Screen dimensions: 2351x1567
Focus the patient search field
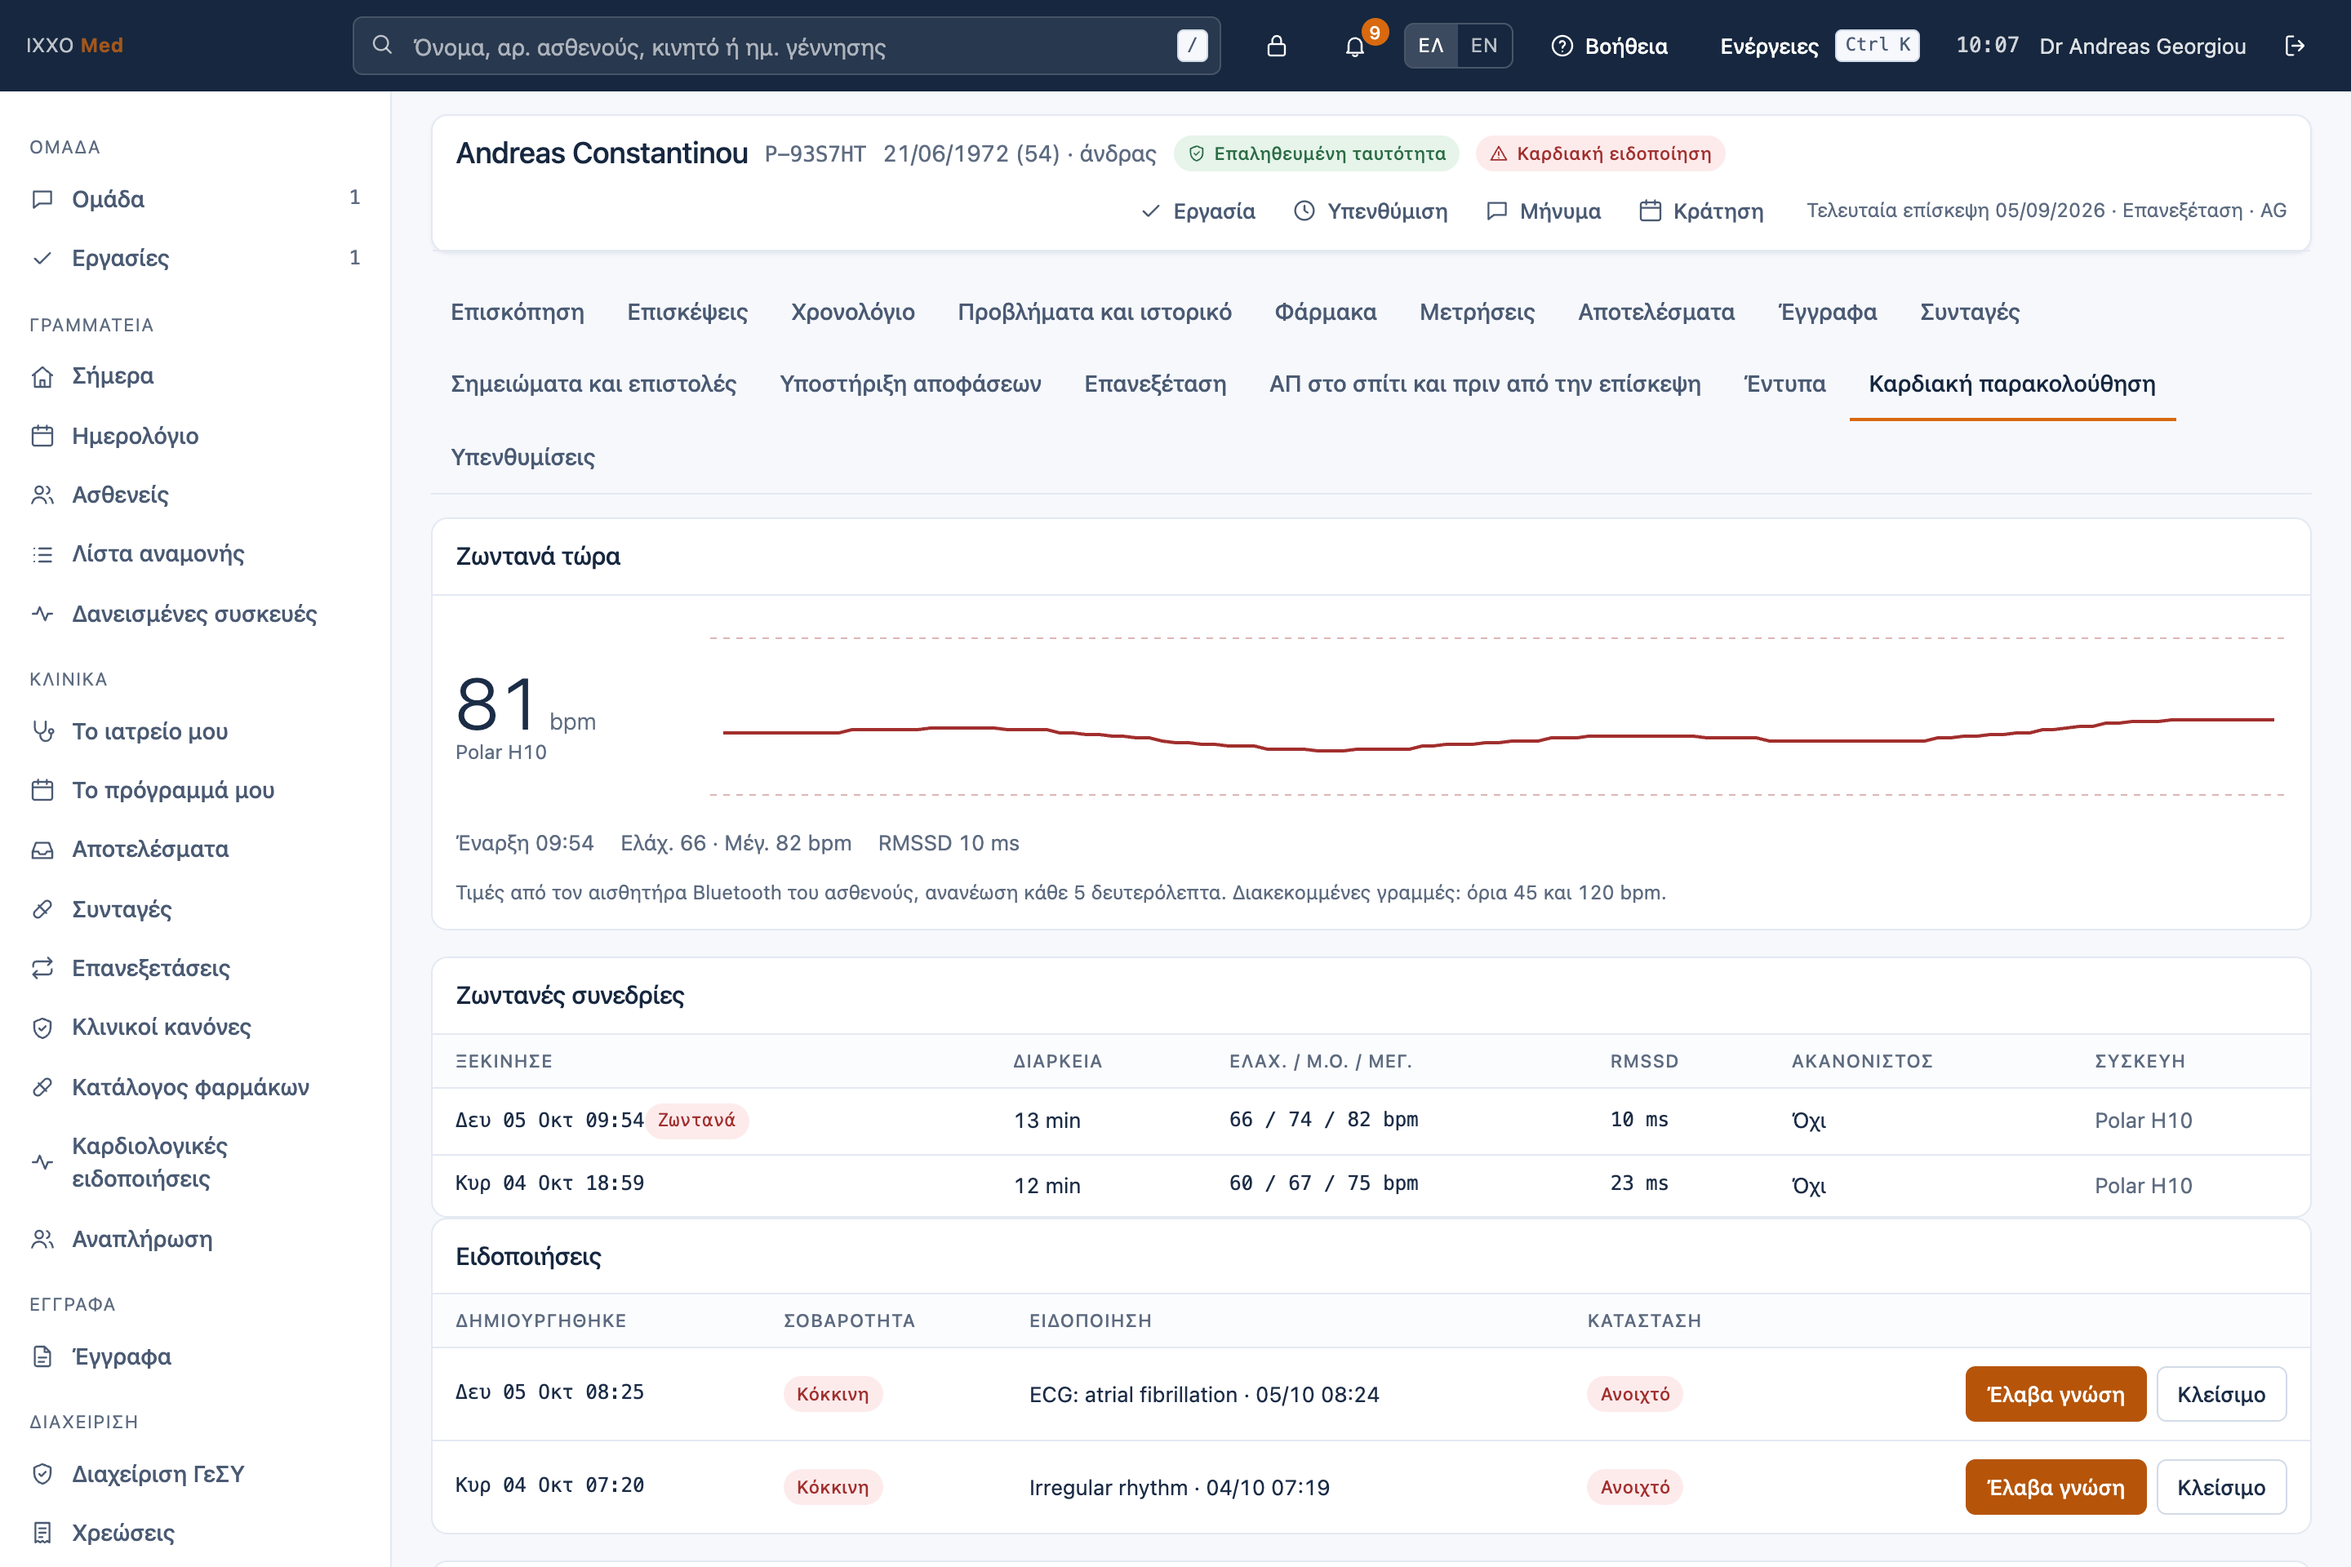(x=787, y=46)
